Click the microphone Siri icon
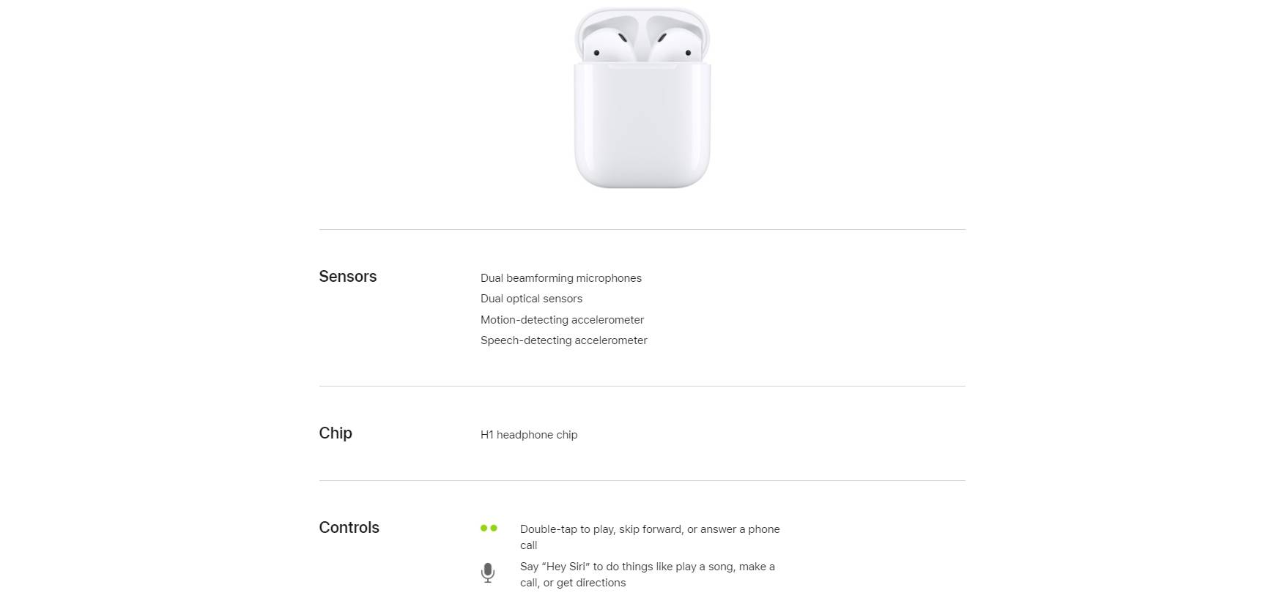This screenshot has height=612, width=1282. coord(488,572)
